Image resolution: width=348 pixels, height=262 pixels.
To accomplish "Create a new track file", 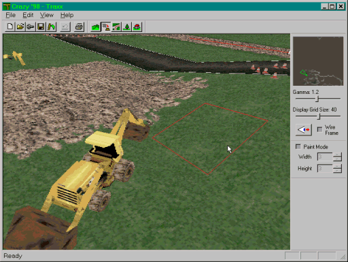I will pos(10,27).
